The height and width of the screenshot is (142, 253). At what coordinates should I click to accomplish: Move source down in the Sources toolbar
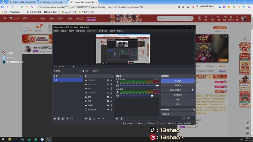103,119
